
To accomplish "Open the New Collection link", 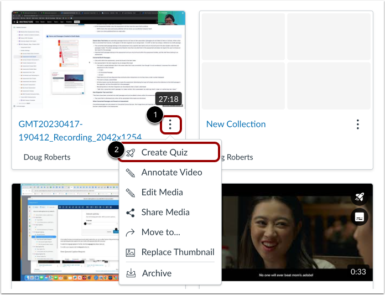I will coord(236,125).
